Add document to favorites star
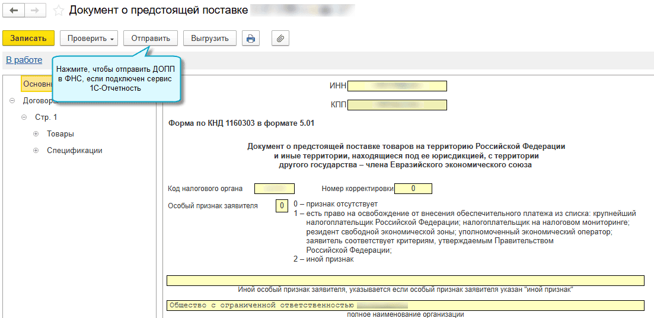Screen dimensions: 654x318 point(59,11)
